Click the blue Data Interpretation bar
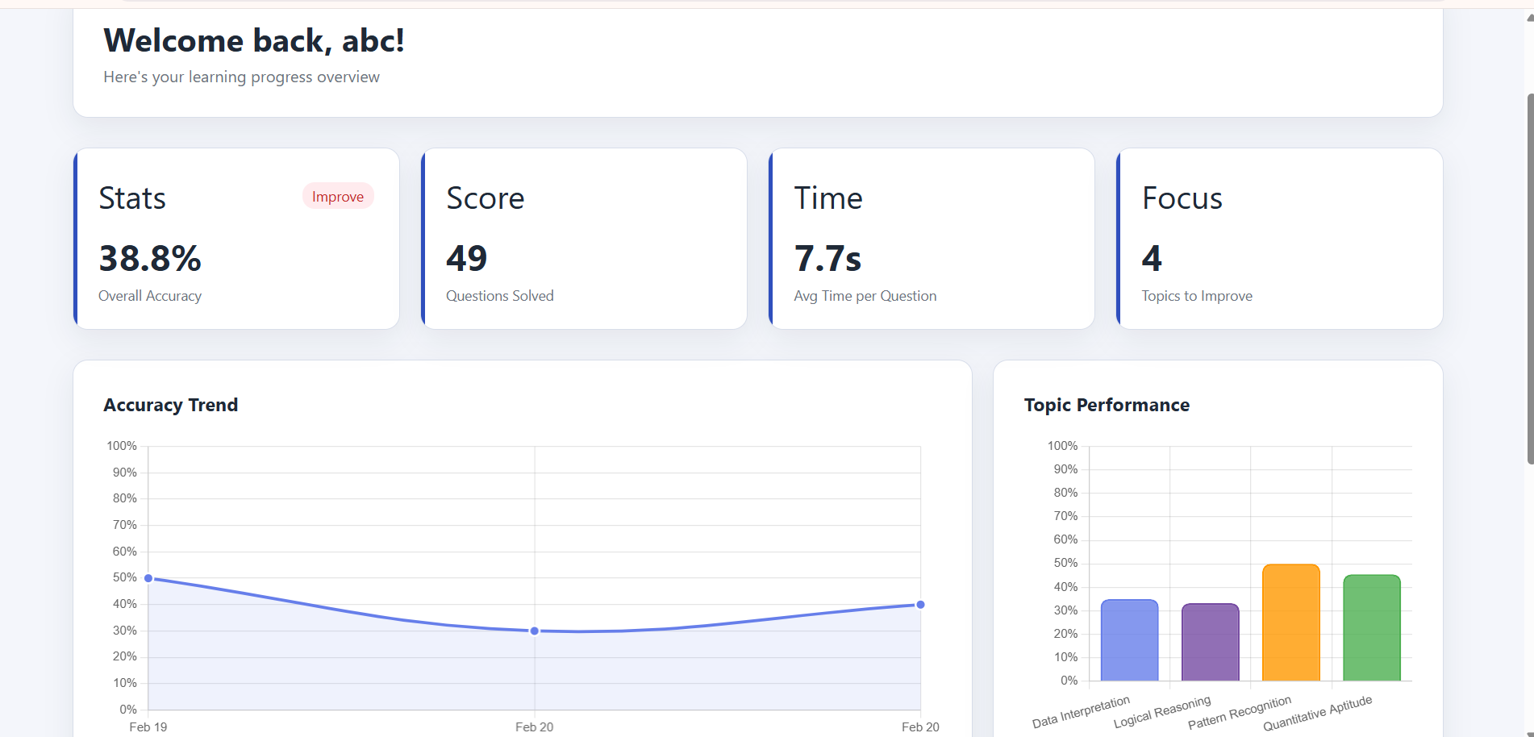 (x=1129, y=640)
